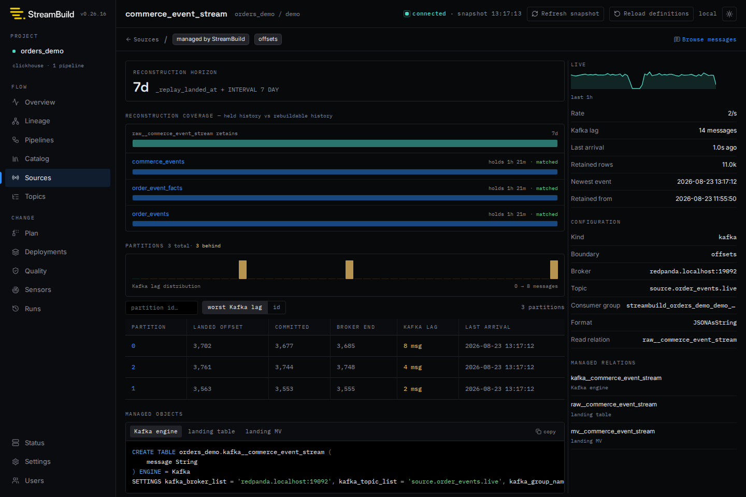Open the Plan icon under Change
Viewport: 746px width, 497px height.
click(16, 233)
